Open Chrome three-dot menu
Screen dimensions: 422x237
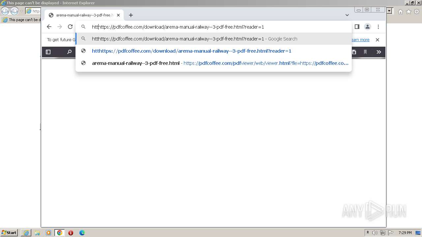click(378, 27)
